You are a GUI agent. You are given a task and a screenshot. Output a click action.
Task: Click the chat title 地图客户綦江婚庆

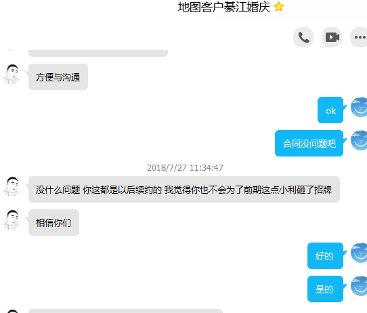coord(224,7)
